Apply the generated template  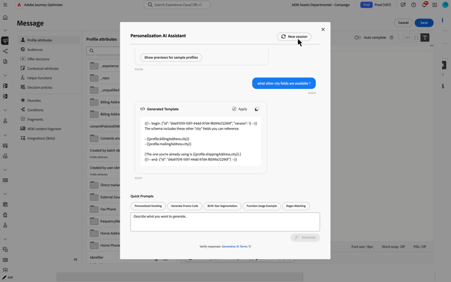[x=239, y=109]
